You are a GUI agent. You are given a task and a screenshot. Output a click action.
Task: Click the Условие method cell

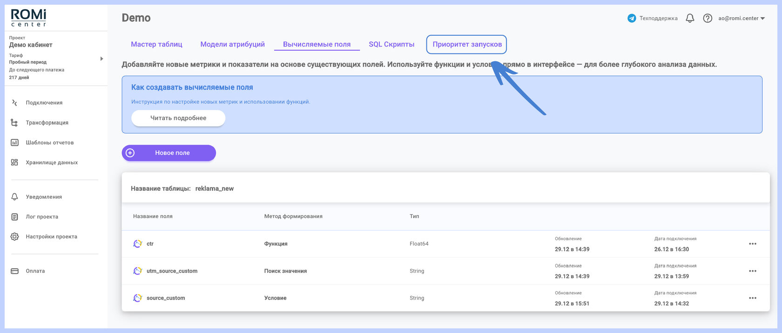(x=275, y=298)
